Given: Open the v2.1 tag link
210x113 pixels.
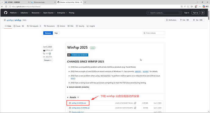Looking at the screenshot, I should click(x=47, y=54).
